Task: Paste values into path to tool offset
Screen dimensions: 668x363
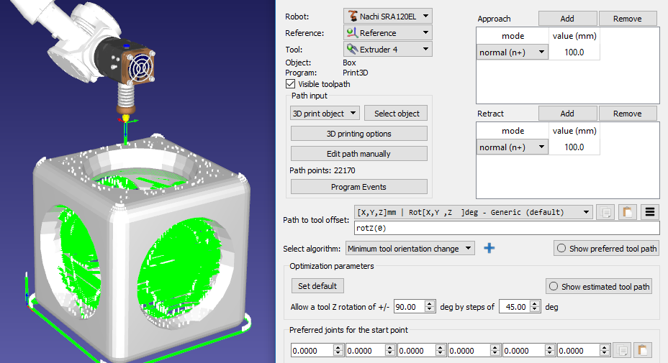Action: (628, 212)
